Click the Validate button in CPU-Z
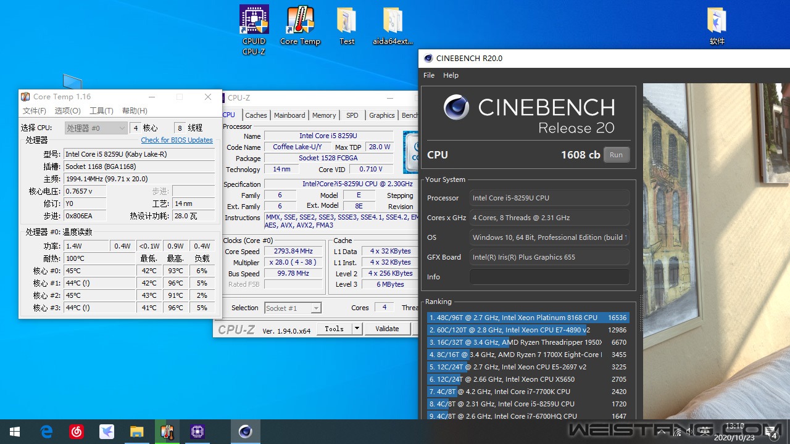This screenshot has width=790, height=444. (387, 329)
